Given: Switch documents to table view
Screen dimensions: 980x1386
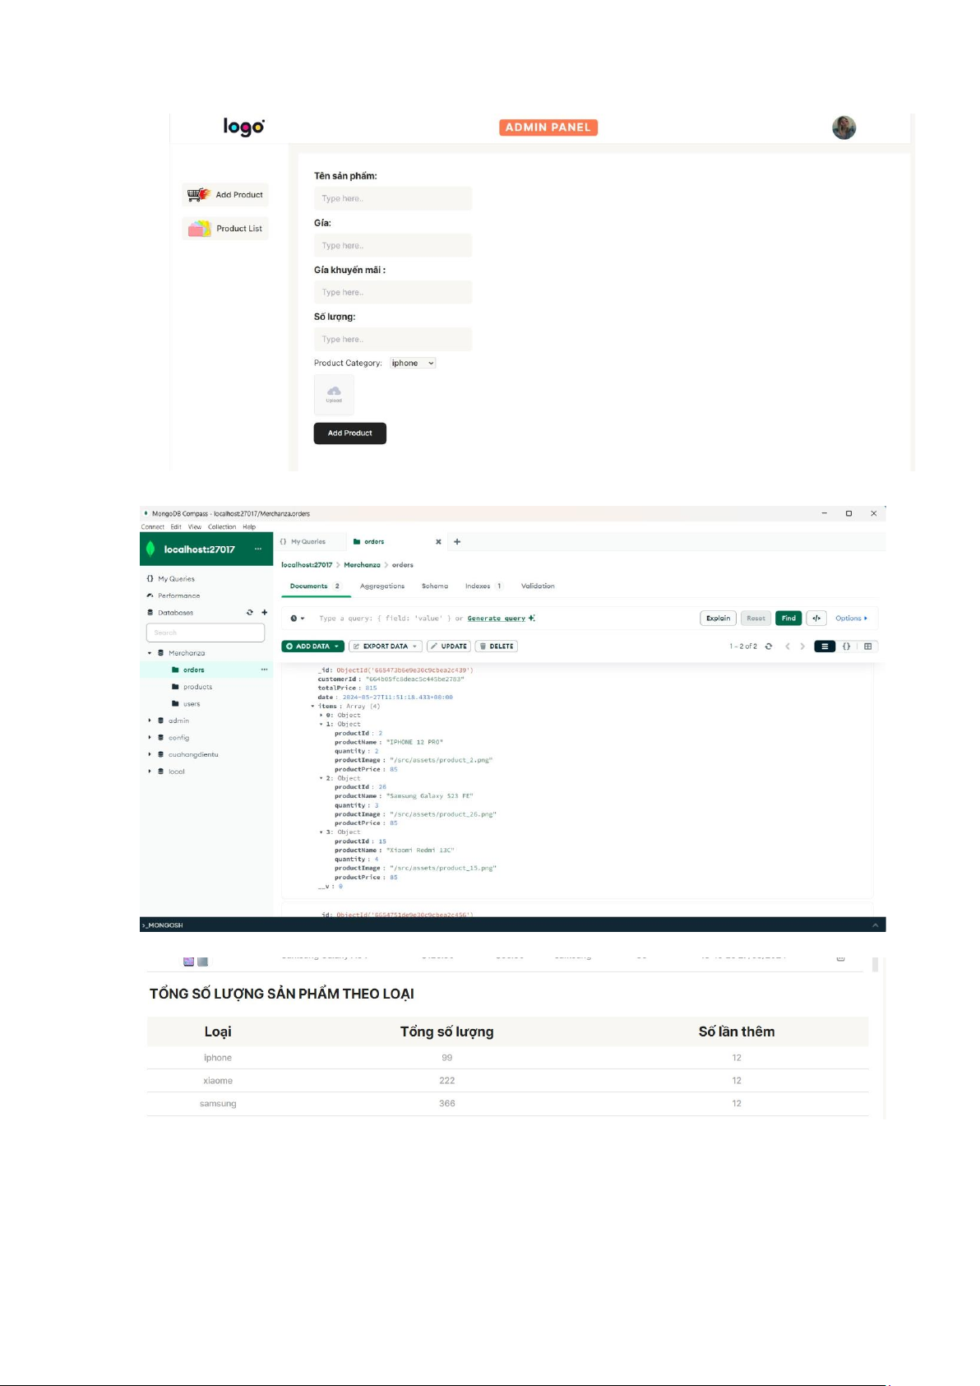Looking at the screenshot, I should point(867,647).
